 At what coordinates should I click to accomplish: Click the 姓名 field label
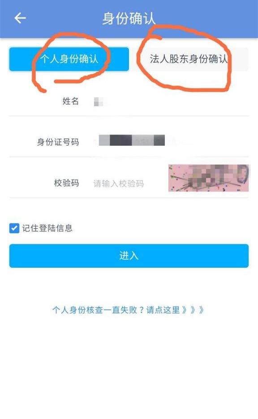pos(71,101)
